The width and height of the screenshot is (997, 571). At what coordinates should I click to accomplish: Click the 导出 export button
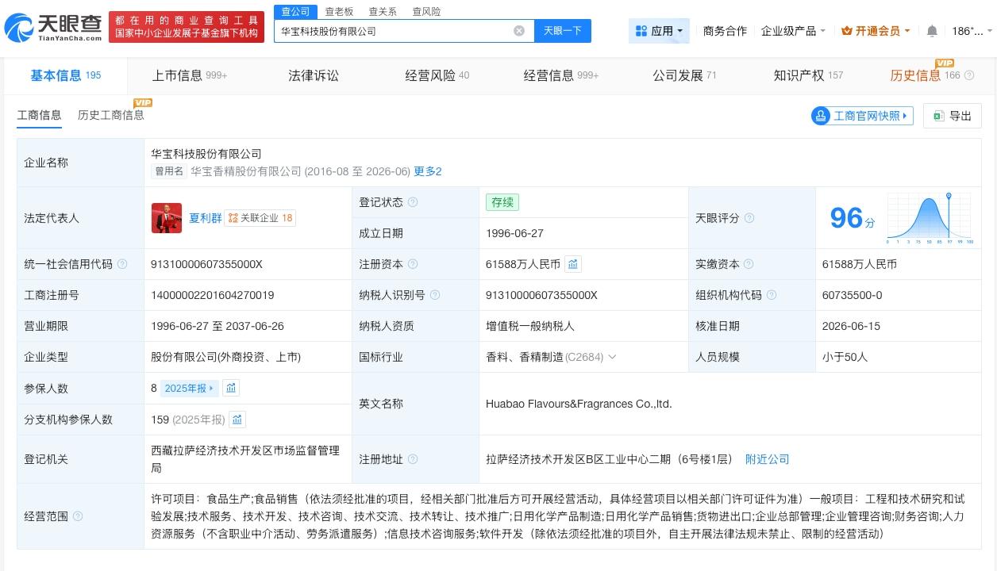coord(953,116)
